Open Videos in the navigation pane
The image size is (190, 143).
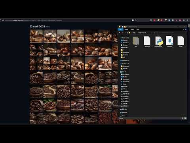pos(124,89)
